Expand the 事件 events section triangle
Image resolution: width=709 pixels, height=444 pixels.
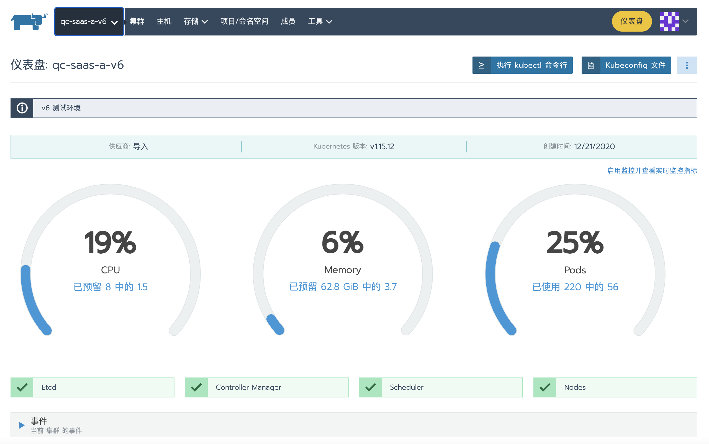pos(21,425)
